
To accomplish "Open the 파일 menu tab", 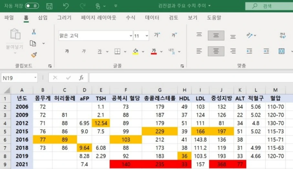I will (9, 17).
